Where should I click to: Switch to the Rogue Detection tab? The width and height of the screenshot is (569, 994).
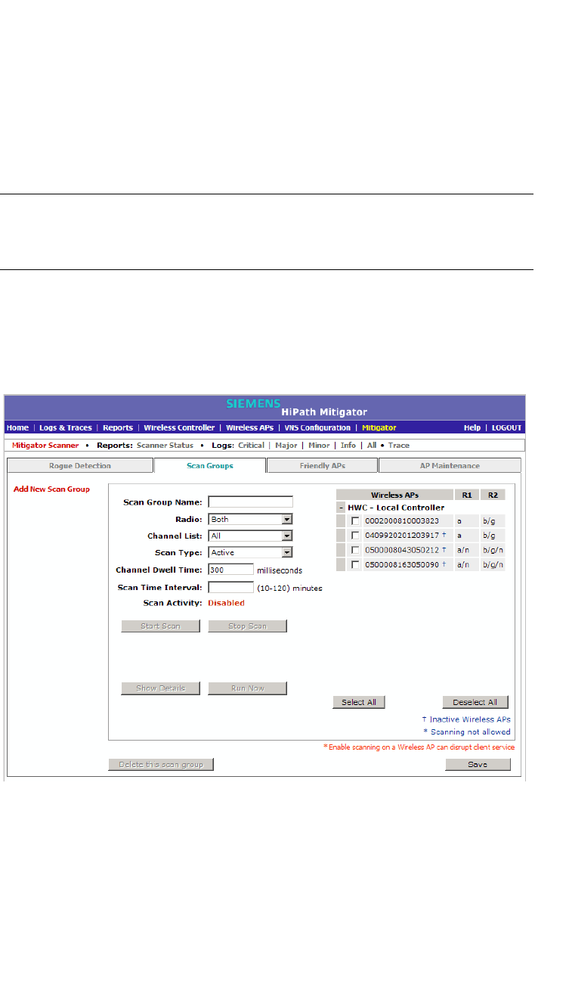(x=80, y=466)
